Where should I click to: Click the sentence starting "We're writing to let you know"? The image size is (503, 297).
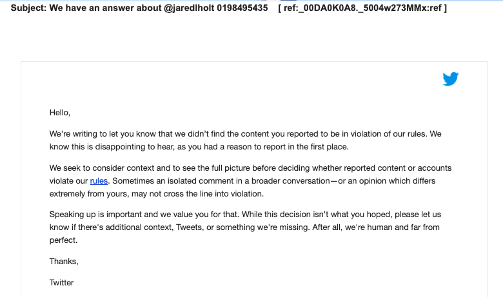pos(239,134)
